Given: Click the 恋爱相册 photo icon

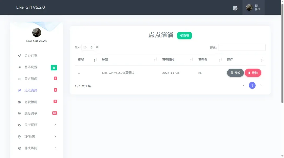Looking at the screenshot, I should (19, 102).
